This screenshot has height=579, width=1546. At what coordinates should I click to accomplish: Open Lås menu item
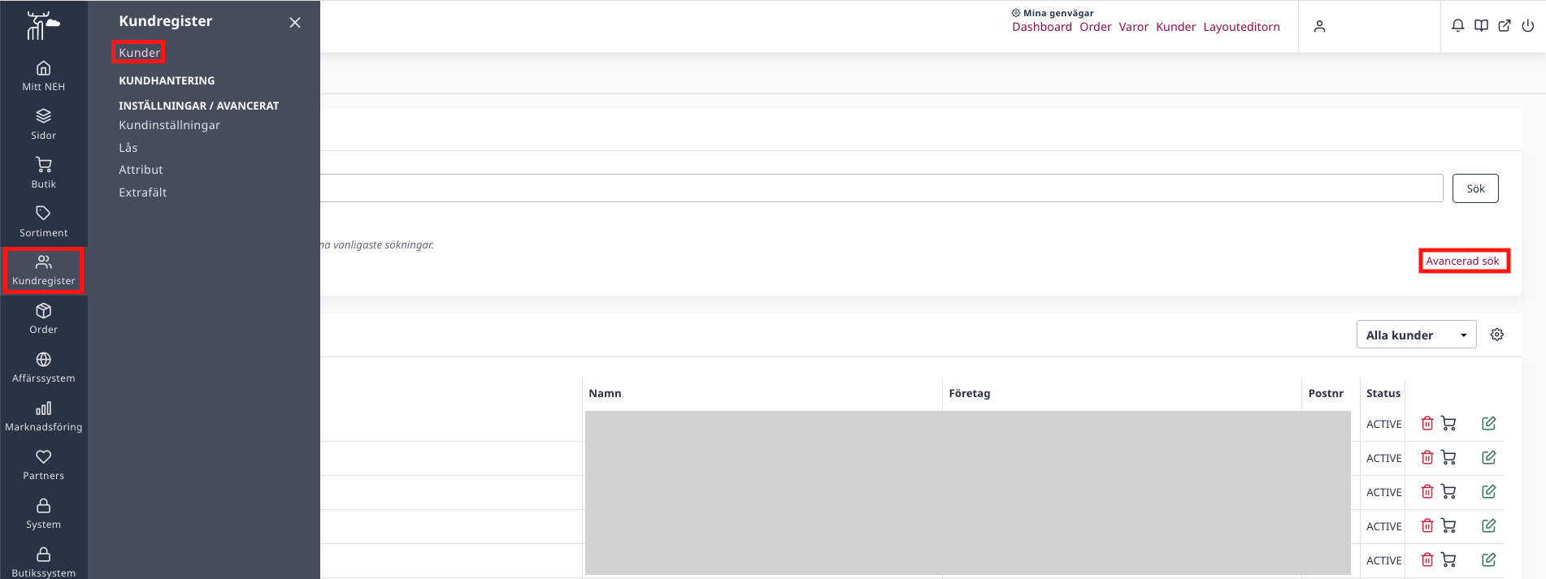[128, 148]
